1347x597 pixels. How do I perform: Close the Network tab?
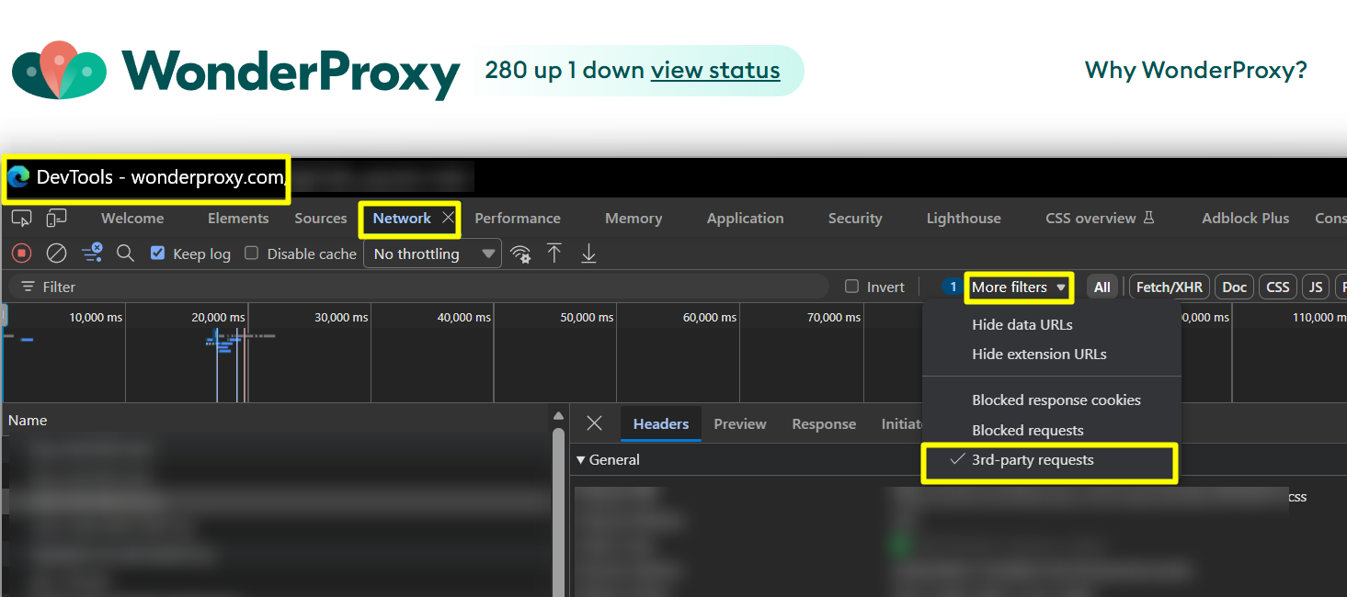point(448,218)
